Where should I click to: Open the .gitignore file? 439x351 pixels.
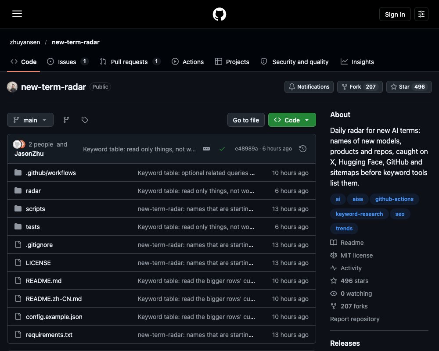point(39,245)
